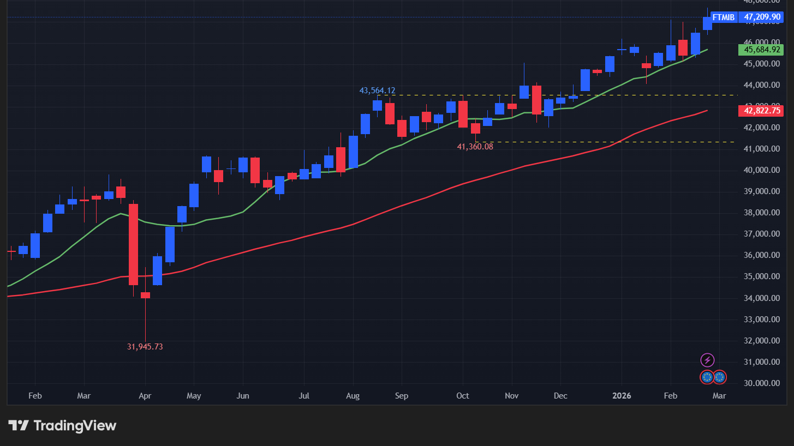Click the 47,209.90 current price label
Image resolution: width=794 pixels, height=446 pixels.
pyautogui.click(x=762, y=17)
